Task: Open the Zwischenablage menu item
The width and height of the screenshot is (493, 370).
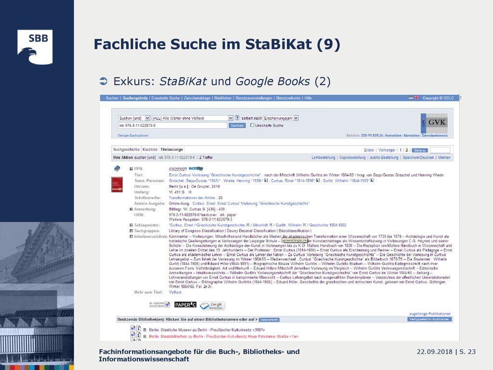Action: [x=197, y=98]
